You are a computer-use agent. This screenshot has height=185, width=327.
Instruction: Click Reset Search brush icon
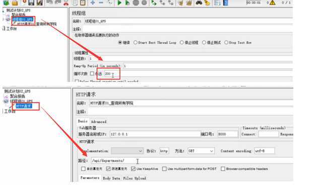207,3
